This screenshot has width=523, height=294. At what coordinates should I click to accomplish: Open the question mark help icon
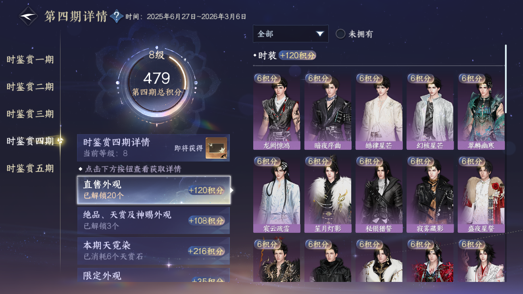click(117, 17)
